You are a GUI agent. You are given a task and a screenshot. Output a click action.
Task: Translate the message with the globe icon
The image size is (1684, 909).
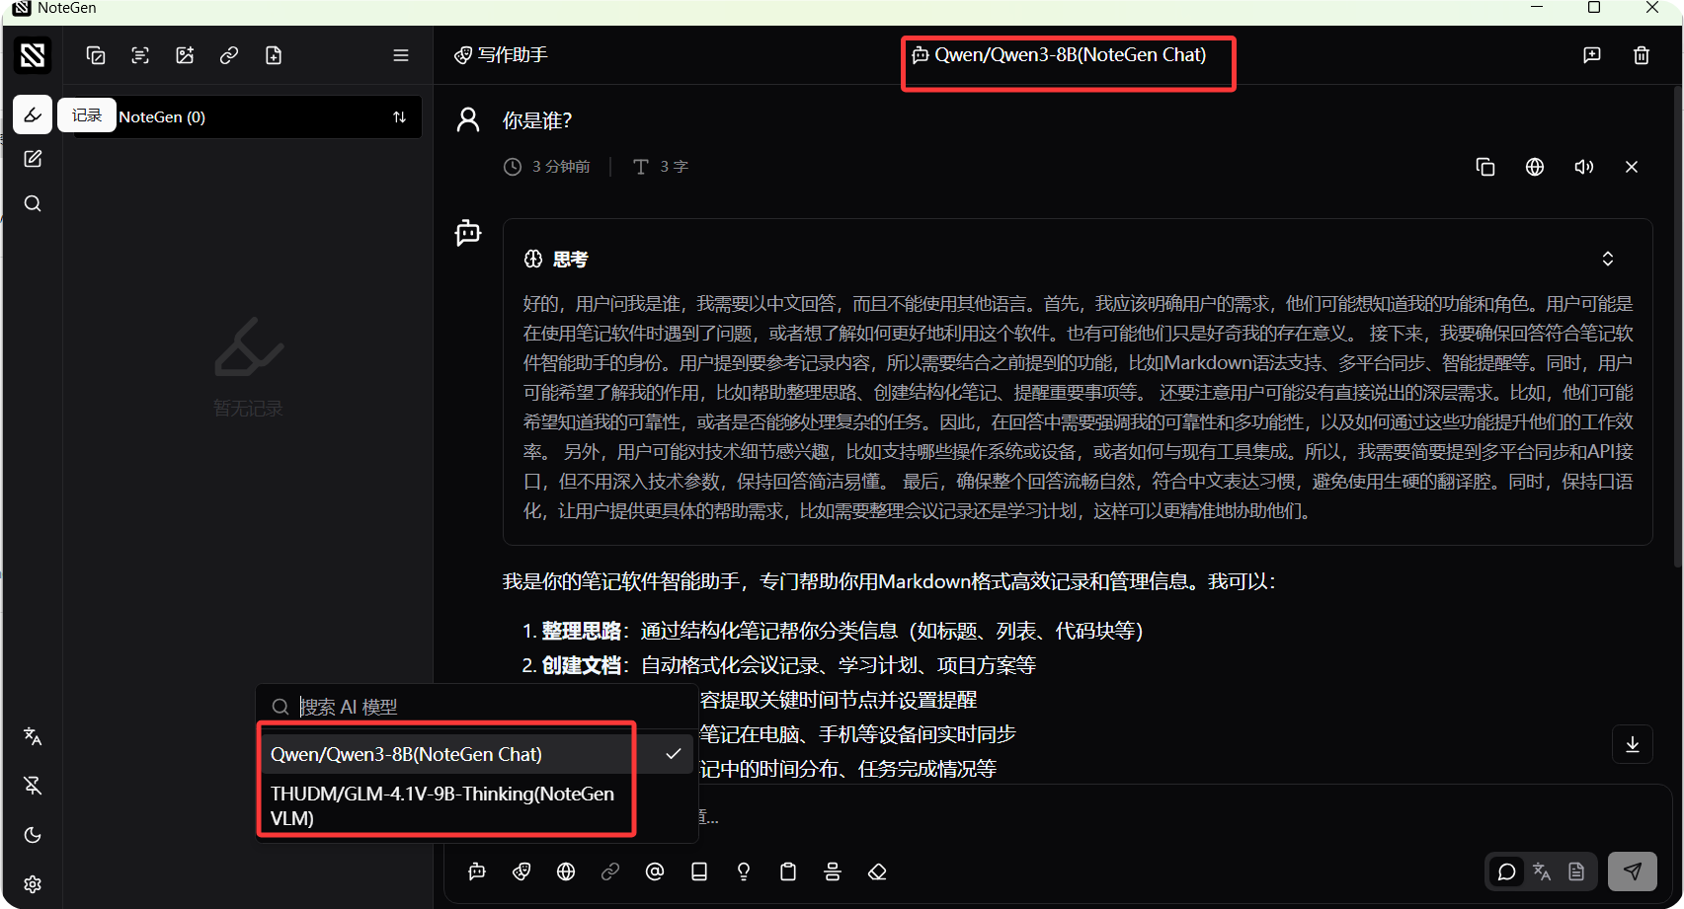tap(1535, 167)
